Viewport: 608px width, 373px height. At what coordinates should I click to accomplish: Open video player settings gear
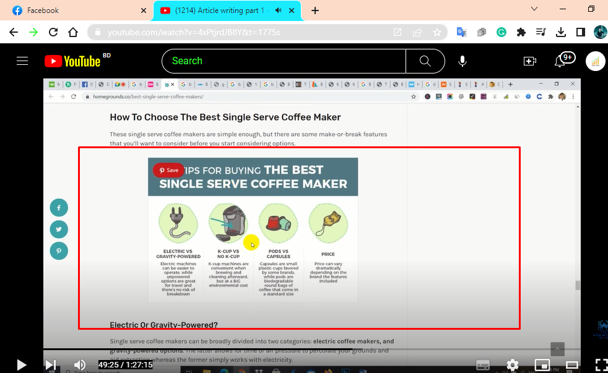(x=513, y=365)
